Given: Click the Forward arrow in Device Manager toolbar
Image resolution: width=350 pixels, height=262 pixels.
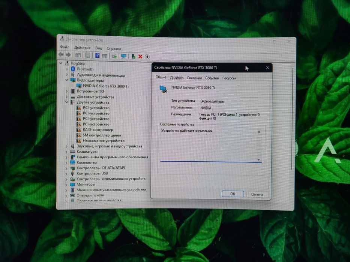Looking at the screenshot, I should click(68, 55).
